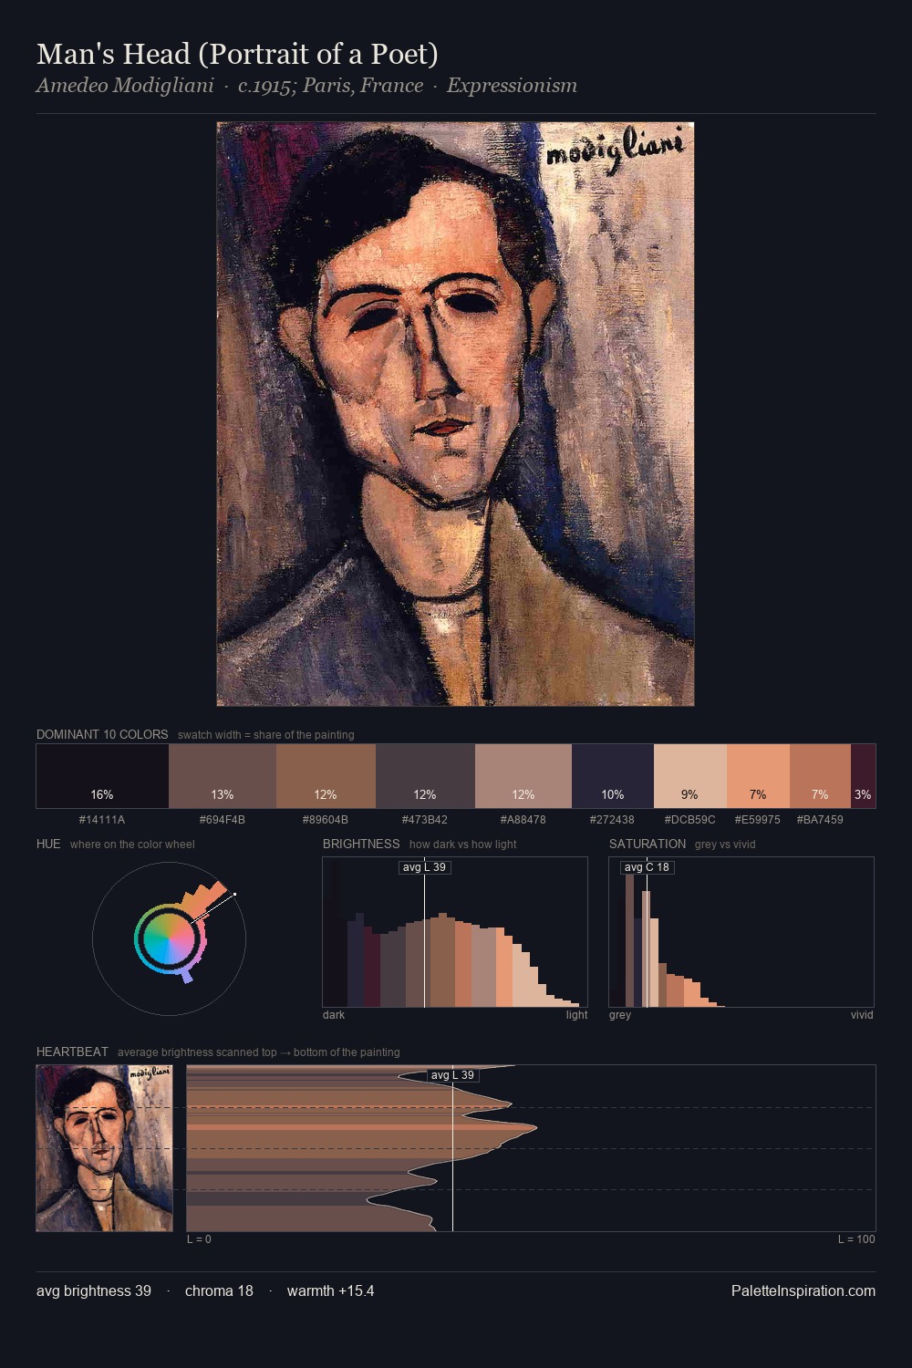The height and width of the screenshot is (1368, 912).
Task: Click the avg L 39 label in brightness chart
Action: tap(425, 867)
